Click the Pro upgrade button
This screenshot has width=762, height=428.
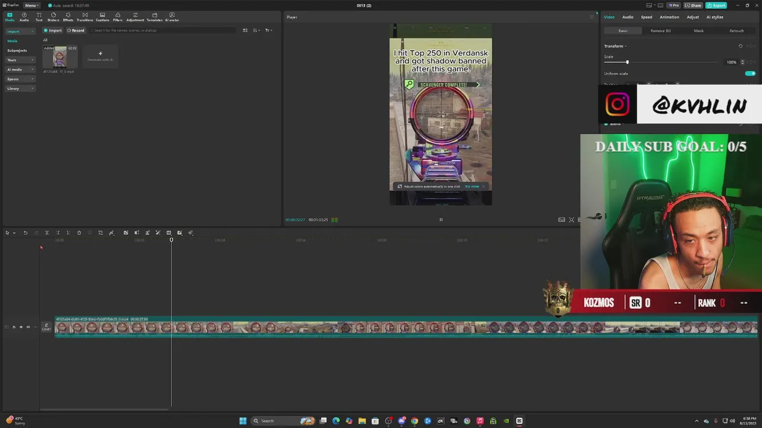[x=673, y=5]
